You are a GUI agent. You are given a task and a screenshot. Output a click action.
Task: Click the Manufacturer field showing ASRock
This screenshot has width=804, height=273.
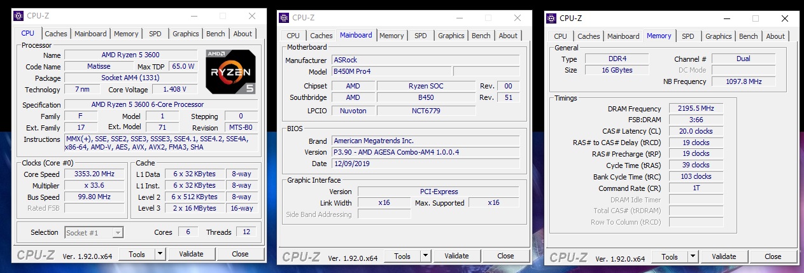tap(425, 60)
